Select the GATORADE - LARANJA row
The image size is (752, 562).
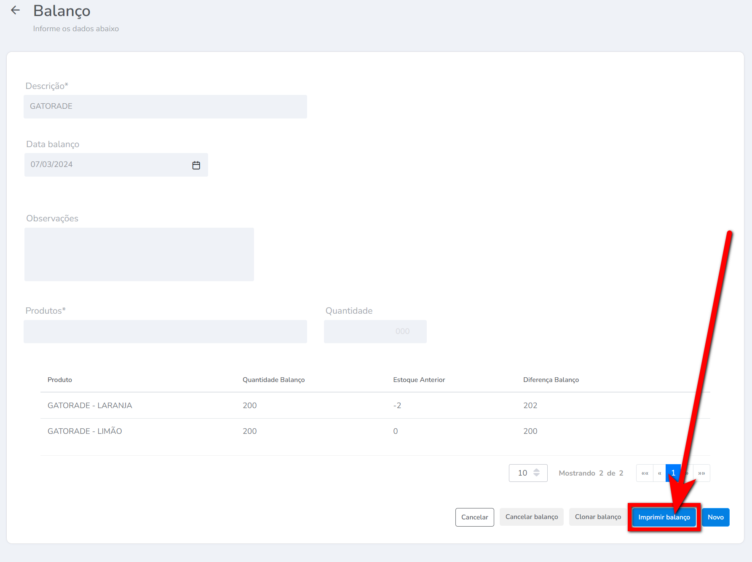tap(90, 406)
